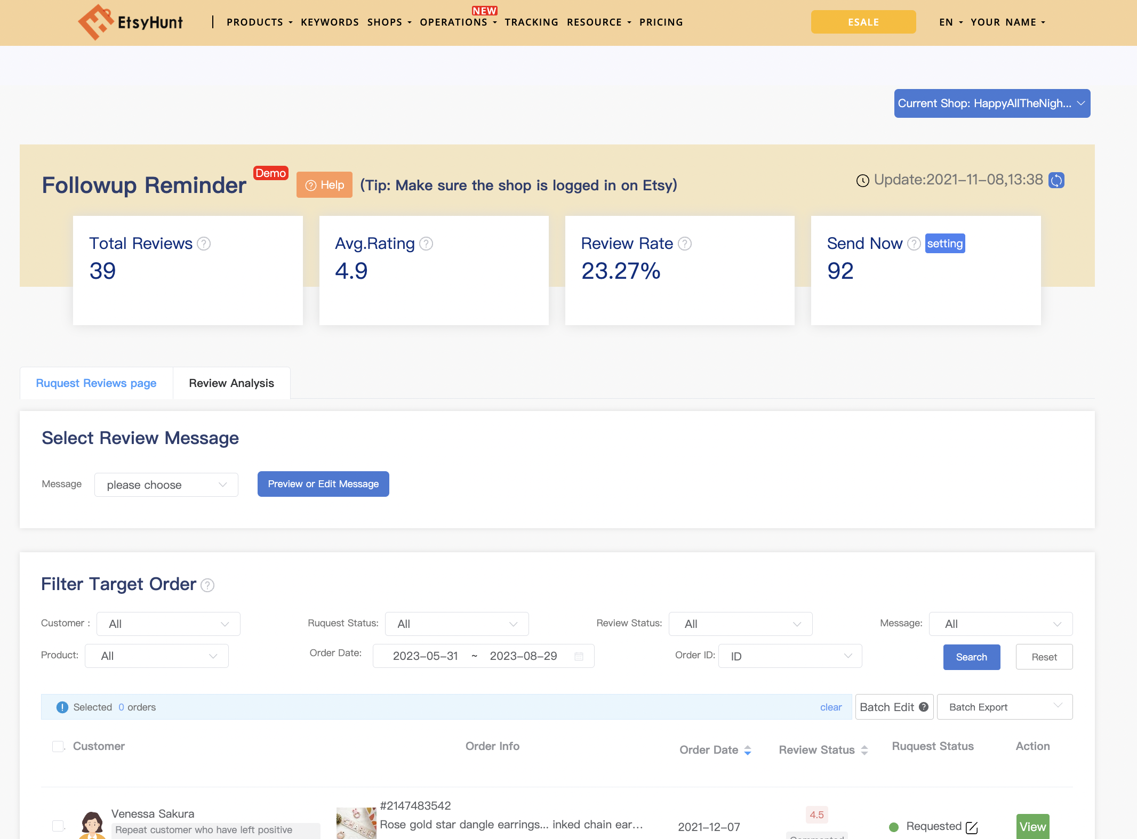Open the Current Shop dropdown
The image size is (1137, 839).
[992, 103]
